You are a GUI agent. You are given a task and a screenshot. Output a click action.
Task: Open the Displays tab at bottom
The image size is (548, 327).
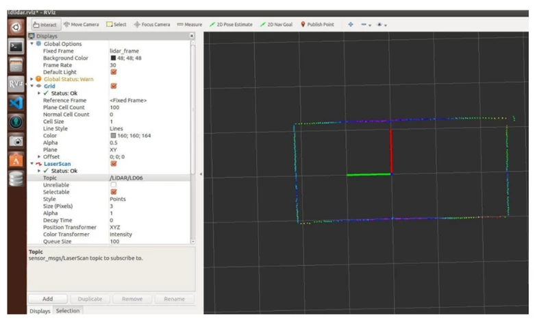pyautogui.click(x=40, y=311)
